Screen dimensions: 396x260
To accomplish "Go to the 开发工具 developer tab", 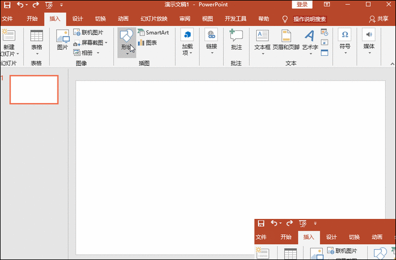I will click(235, 19).
